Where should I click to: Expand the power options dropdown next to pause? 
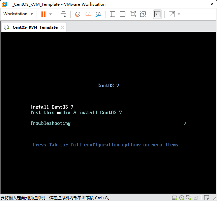tap(51, 14)
